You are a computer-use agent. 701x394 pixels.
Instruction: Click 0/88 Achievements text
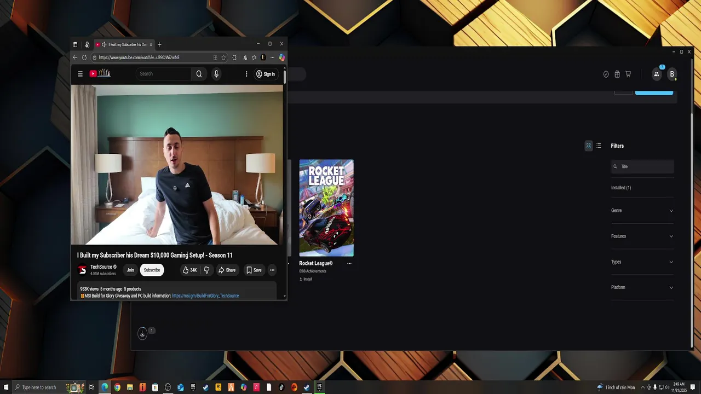pos(313,271)
